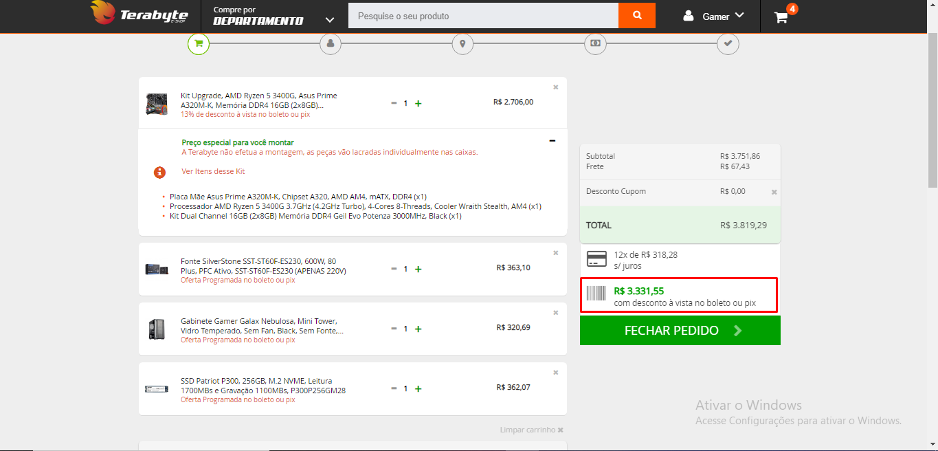Click the R$ 320,69 Gabinete Galax price
Image resolution: width=938 pixels, height=451 pixels.
513,327
